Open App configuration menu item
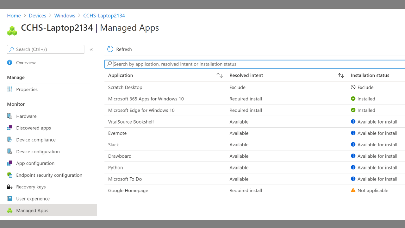The image size is (405, 228). point(35,163)
